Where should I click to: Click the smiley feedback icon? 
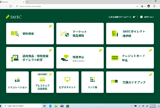pyautogui.click(x=154, y=6)
